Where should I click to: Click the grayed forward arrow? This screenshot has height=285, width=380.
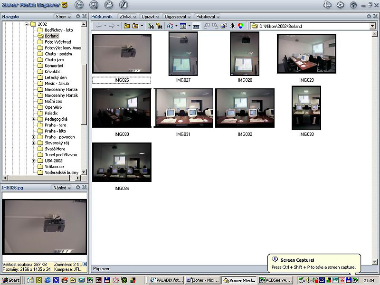point(112,26)
